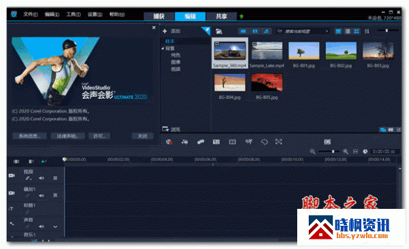The width and height of the screenshot is (409, 249).
Task: Open the 编辑 (Edit) menu in menu bar
Action: [x=52, y=14]
